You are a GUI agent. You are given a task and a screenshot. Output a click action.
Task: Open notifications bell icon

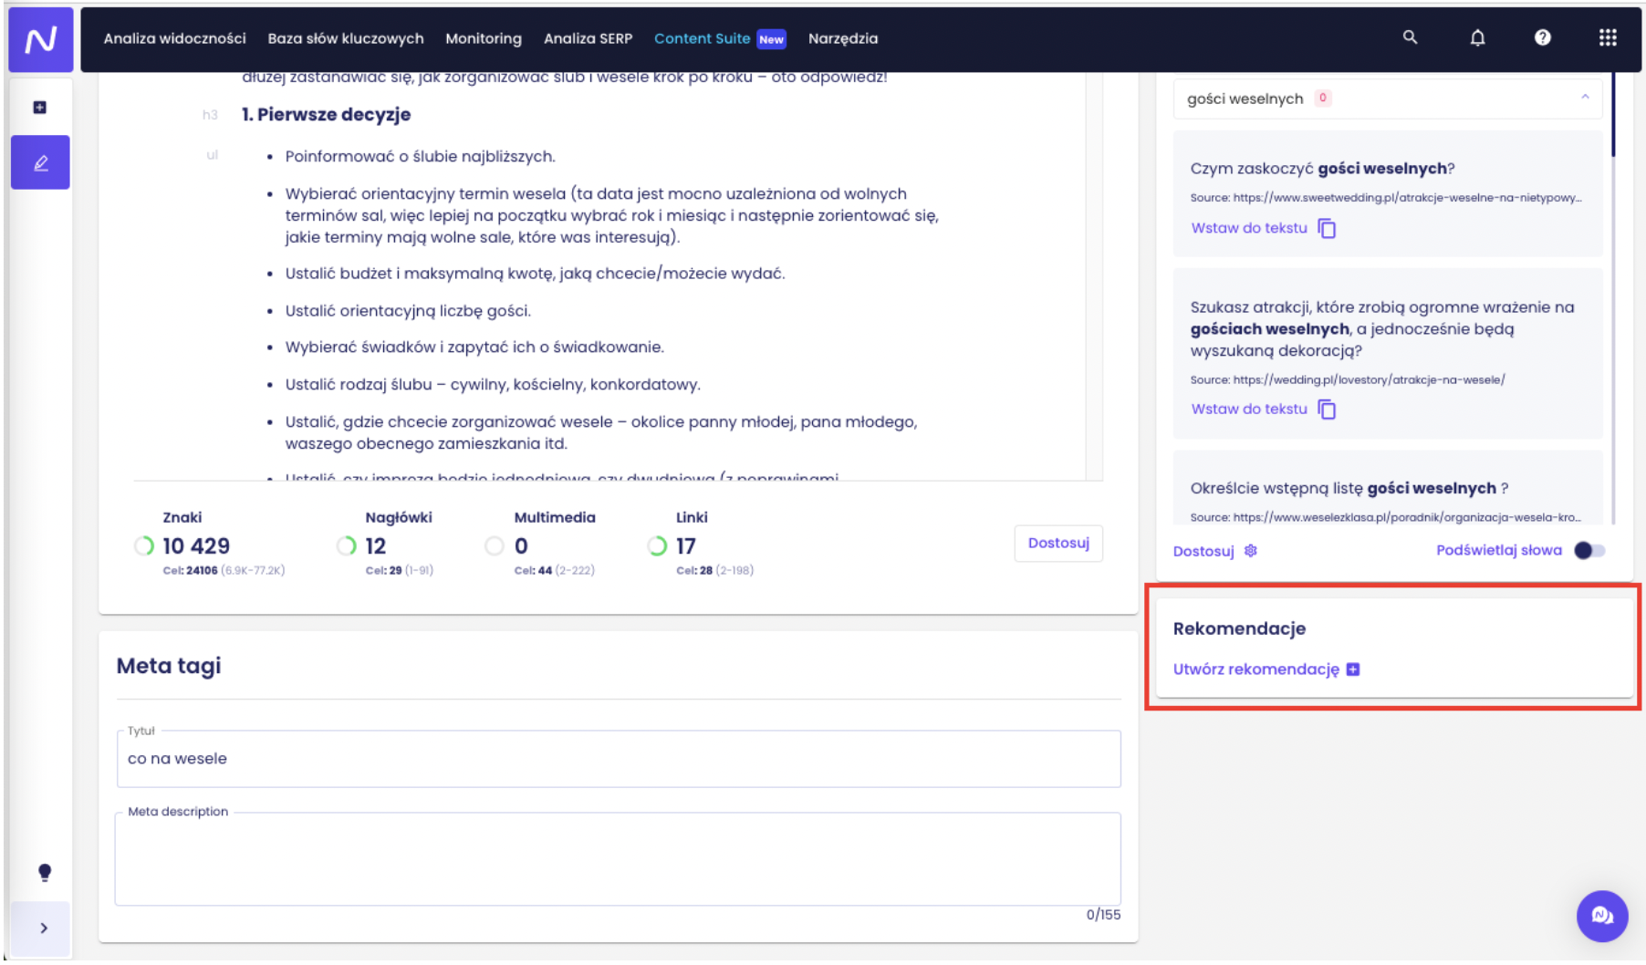[1477, 37]
